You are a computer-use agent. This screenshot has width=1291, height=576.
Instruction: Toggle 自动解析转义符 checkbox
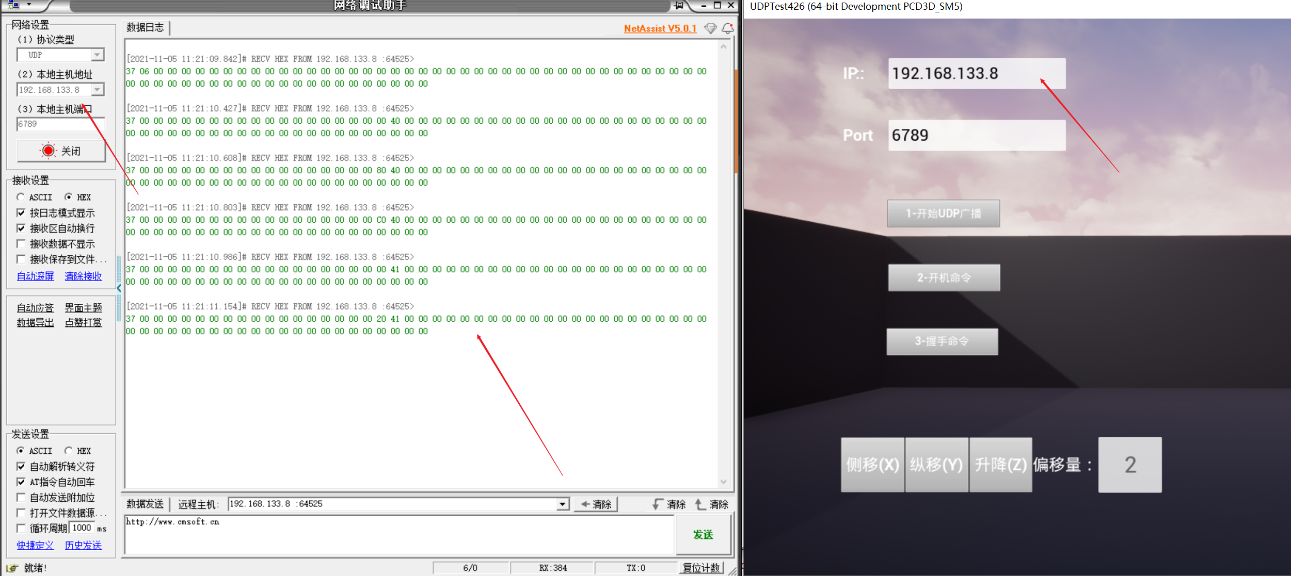pos(21,467)
